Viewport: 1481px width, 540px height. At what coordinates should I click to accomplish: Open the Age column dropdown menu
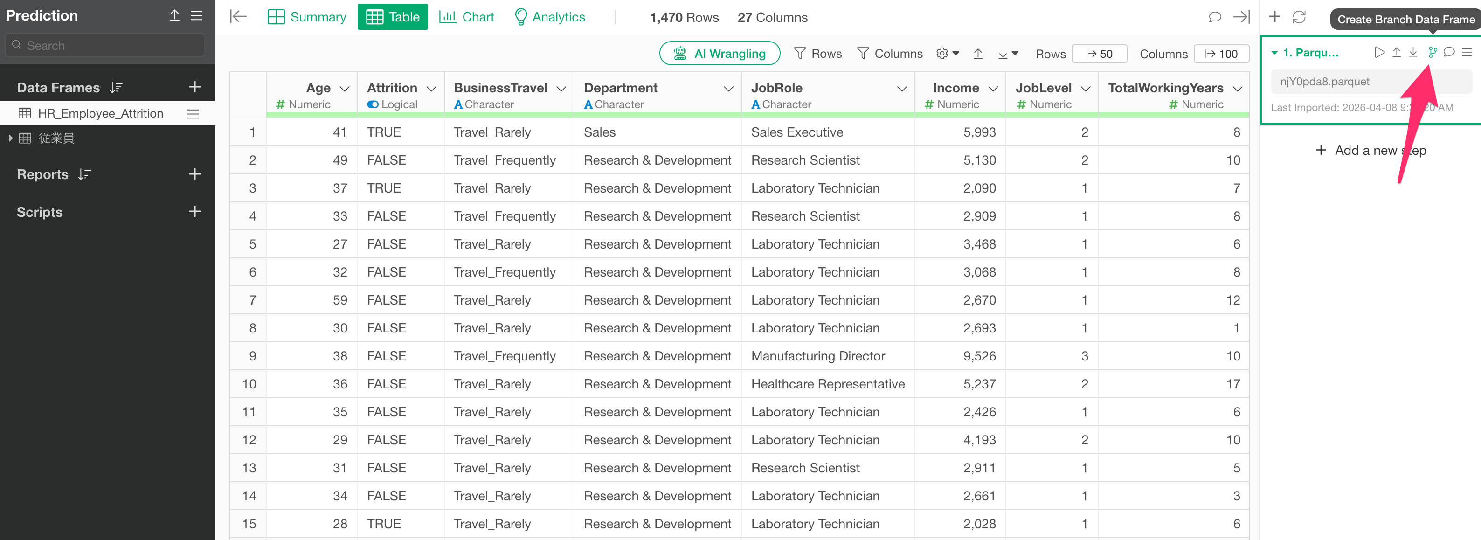345,89
